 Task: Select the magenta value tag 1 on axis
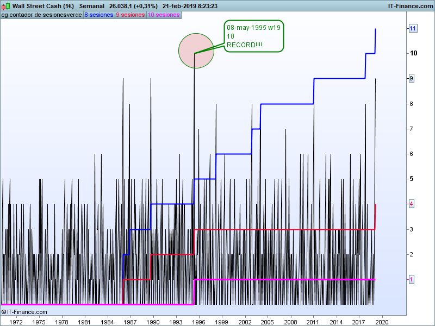(x=412, y=279)
